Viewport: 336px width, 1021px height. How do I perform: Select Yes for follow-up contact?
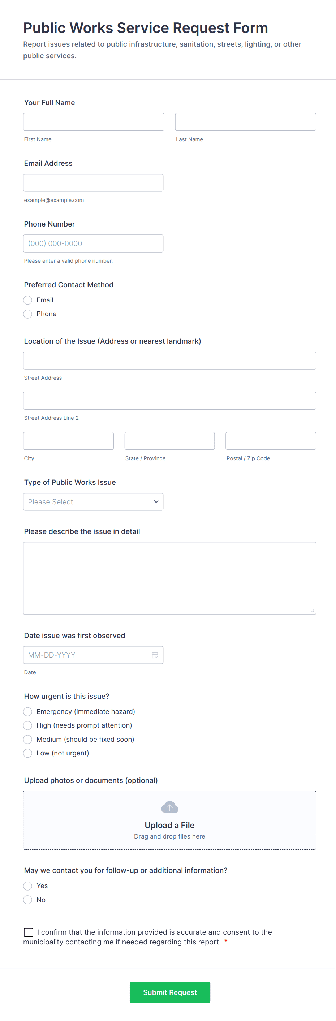(28, 886)
